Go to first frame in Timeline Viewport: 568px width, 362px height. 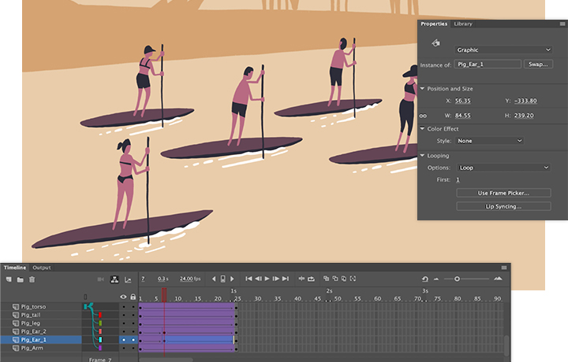pyautogui.click(x=248, y=279)
